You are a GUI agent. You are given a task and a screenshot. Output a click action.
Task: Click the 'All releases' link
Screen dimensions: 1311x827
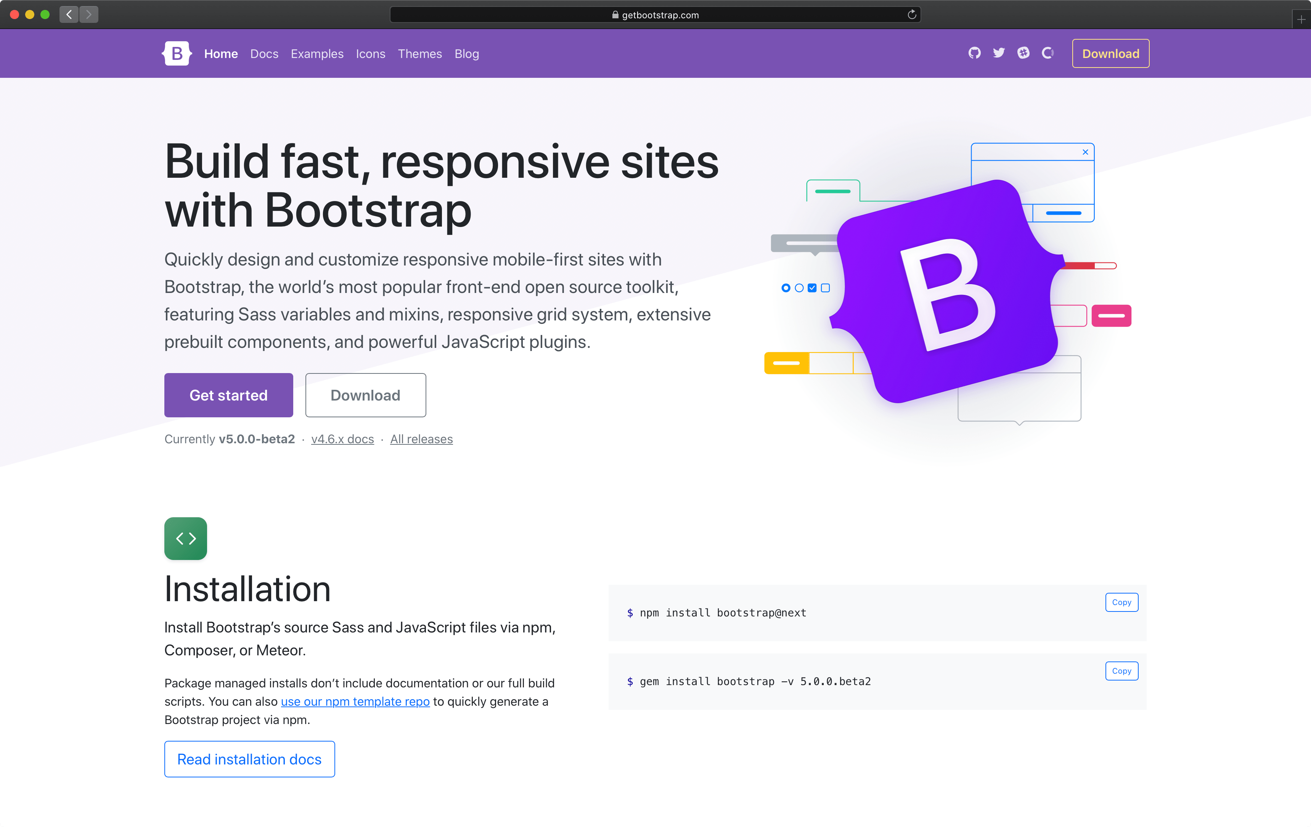pos(422,439)
